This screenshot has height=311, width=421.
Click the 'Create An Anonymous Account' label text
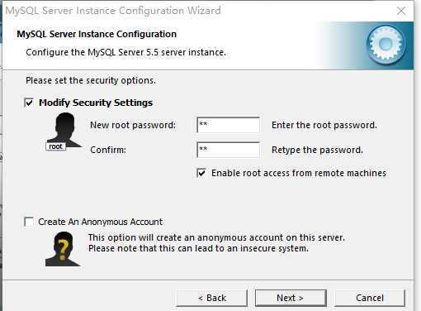click(101, 222)
